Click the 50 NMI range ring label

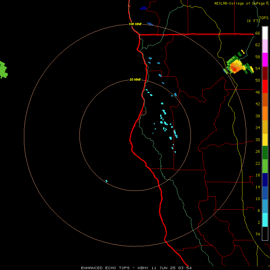[135, 79]
